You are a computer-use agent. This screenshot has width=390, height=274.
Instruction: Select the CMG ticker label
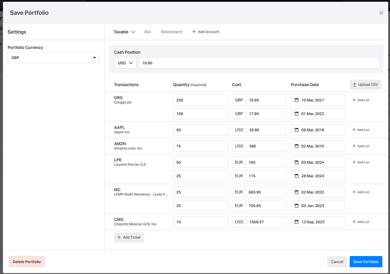click(119, 219)
